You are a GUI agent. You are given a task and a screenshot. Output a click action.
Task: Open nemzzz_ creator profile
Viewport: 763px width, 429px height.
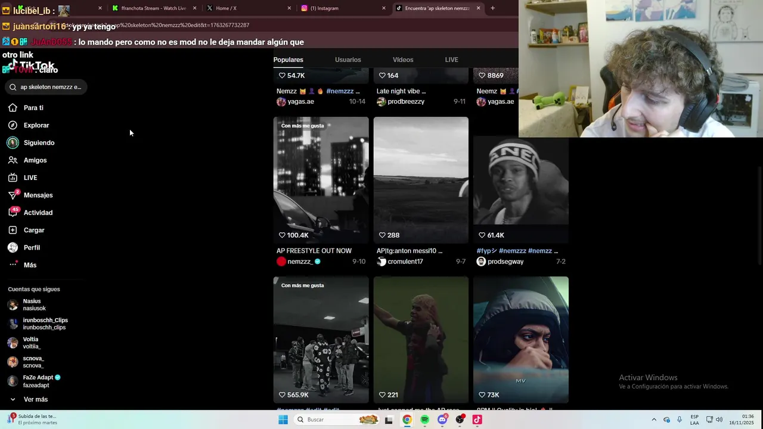pos(300,262)
